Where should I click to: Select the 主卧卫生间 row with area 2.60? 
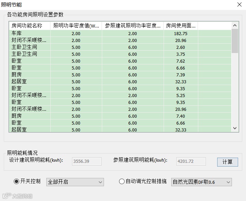click(120, 47)
